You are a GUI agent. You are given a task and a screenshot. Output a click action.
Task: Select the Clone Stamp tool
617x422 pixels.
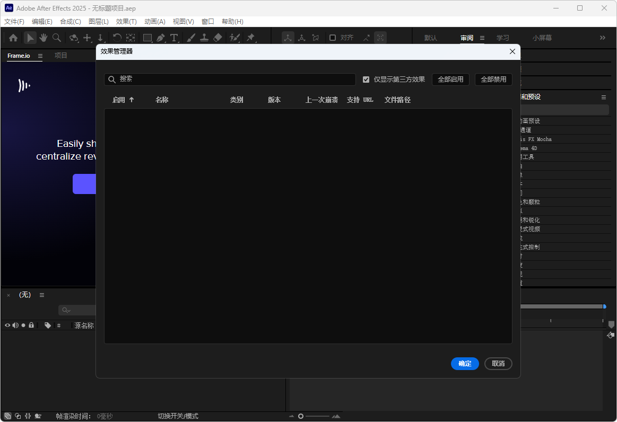[x=204, y=38]
